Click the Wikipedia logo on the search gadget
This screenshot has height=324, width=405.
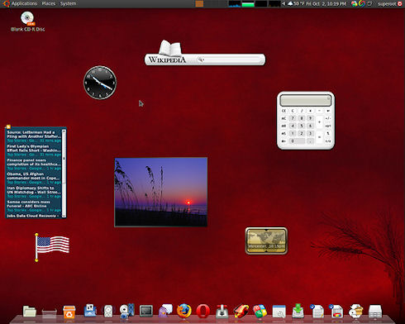point(167,60)
